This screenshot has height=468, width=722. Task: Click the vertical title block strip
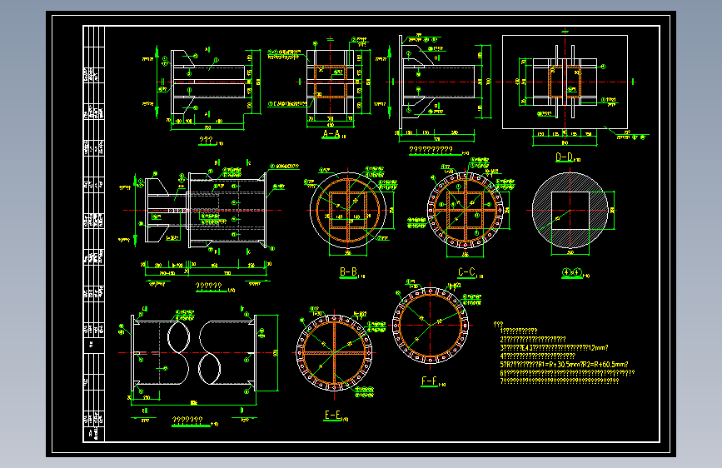click(94, 234)
